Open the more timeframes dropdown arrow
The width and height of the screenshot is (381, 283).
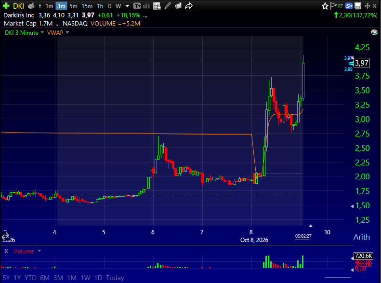point(127,6)
